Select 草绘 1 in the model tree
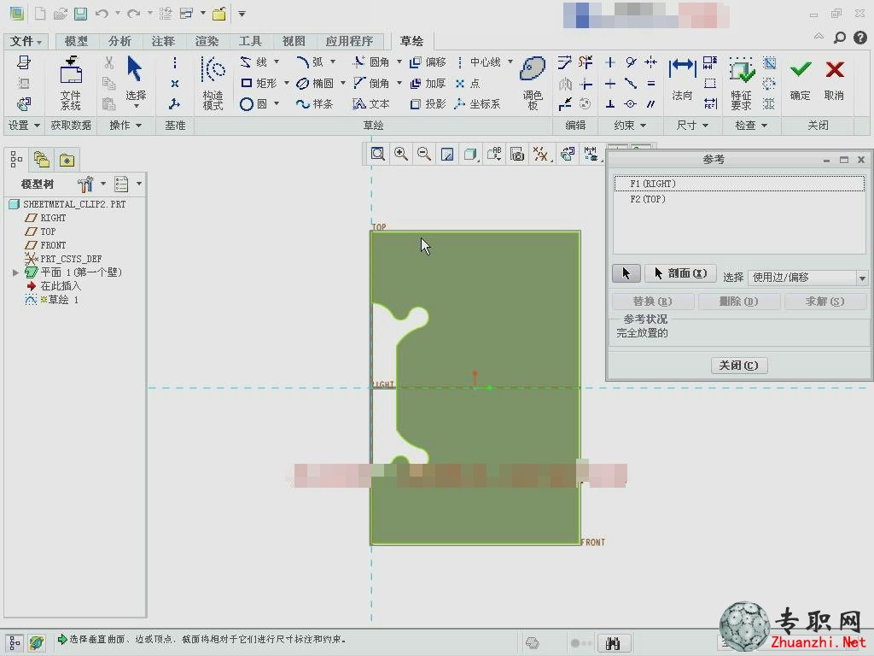 pyautogui.click(x=52, y=300)
